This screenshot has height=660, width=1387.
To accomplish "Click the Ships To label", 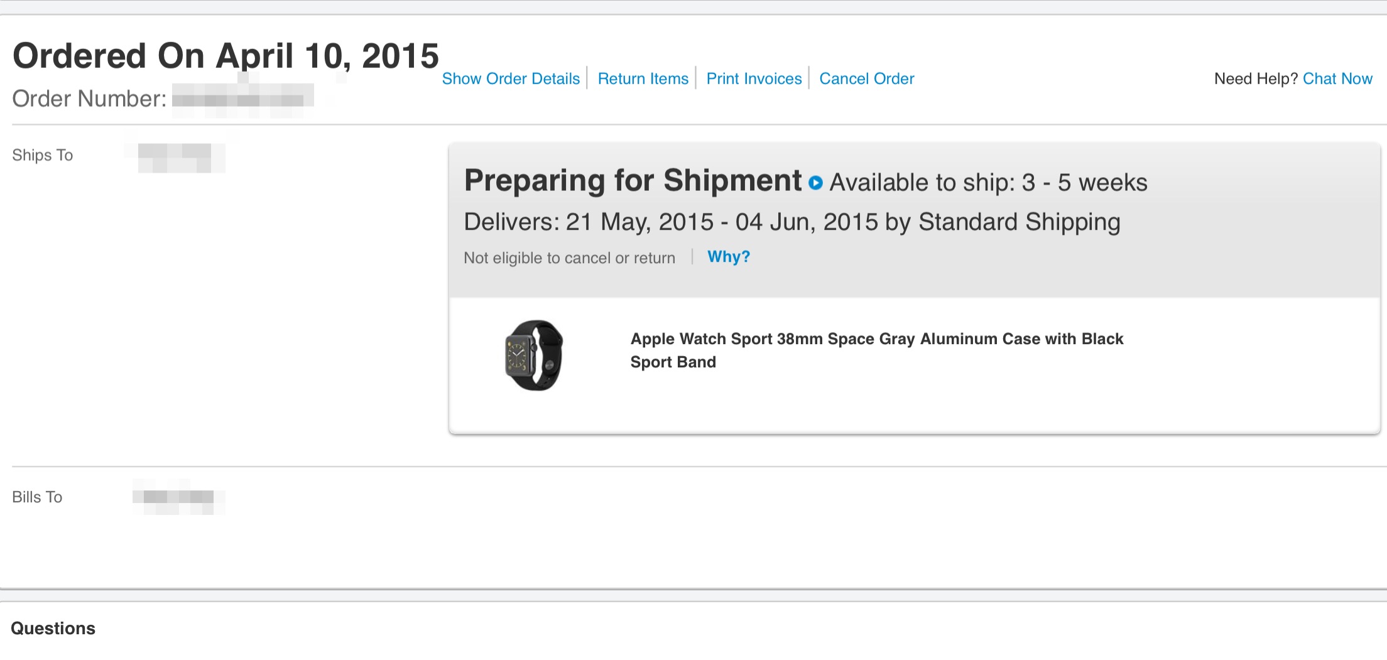I will [x=43, y=155].
